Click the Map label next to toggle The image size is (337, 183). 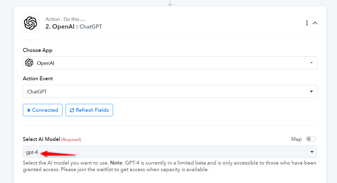pyautogui.click(x=296, y=139)
